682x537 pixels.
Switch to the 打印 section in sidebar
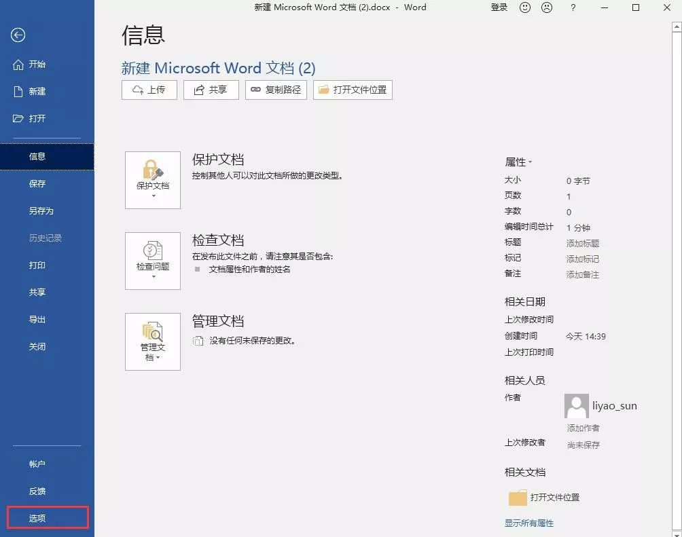[x=37, y=265]
